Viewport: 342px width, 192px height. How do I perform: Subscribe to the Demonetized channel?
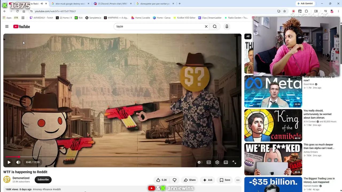[x=43, y=180]
